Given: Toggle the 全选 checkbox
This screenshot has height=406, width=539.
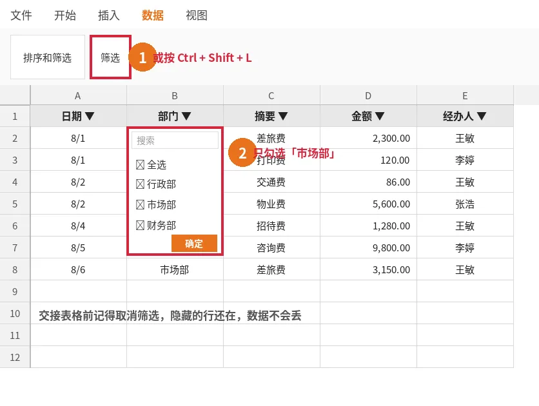Looking at the screenshot, I should pos(140,165).
